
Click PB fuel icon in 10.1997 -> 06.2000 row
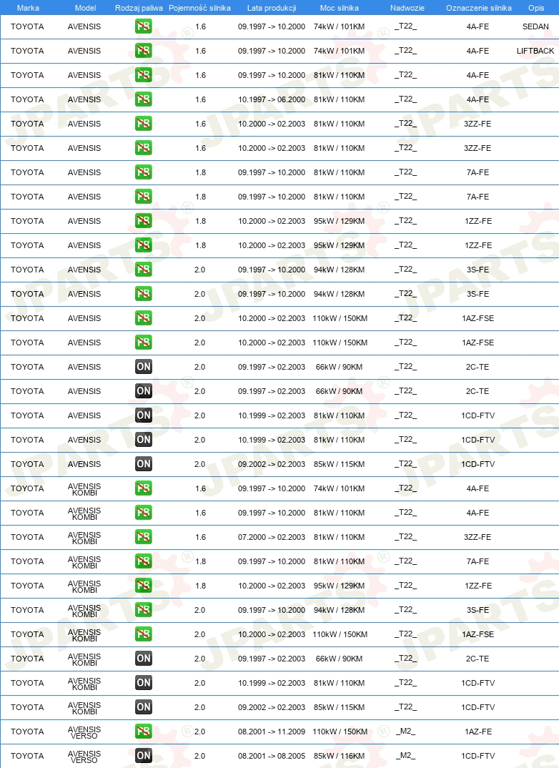[x=144, y=99]
